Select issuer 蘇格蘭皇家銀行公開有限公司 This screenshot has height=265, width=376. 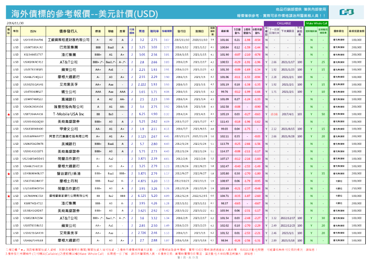coord(69,196)
